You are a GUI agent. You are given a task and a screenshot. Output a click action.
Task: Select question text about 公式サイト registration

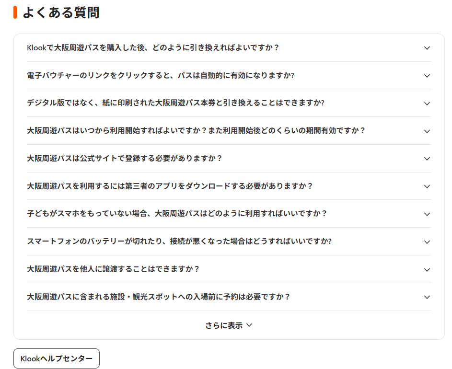(125, 159)
